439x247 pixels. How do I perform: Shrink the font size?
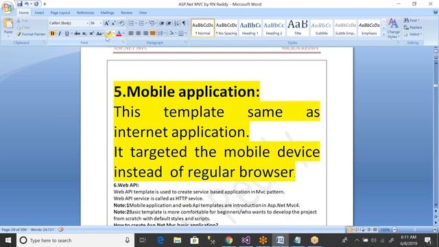113,23
